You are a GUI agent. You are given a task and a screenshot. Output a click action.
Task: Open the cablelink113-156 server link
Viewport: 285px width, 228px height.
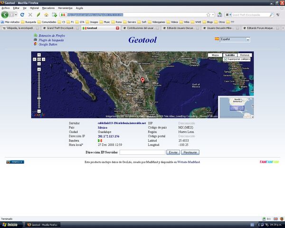click(x=122, y=123)
